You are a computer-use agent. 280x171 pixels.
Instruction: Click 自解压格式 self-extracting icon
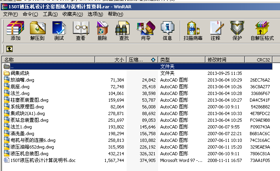coord(262,31)
